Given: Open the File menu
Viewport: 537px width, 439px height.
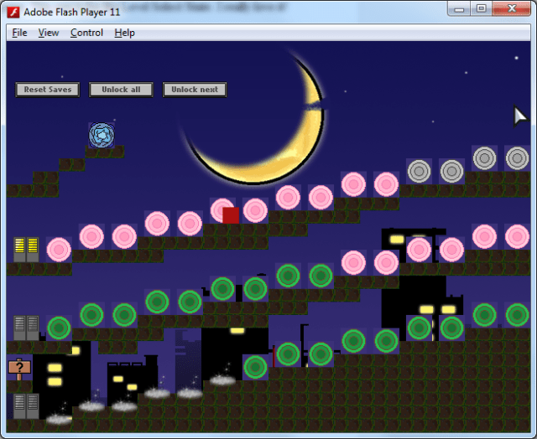Looking at the screenshot, I should tap(19, 33).
